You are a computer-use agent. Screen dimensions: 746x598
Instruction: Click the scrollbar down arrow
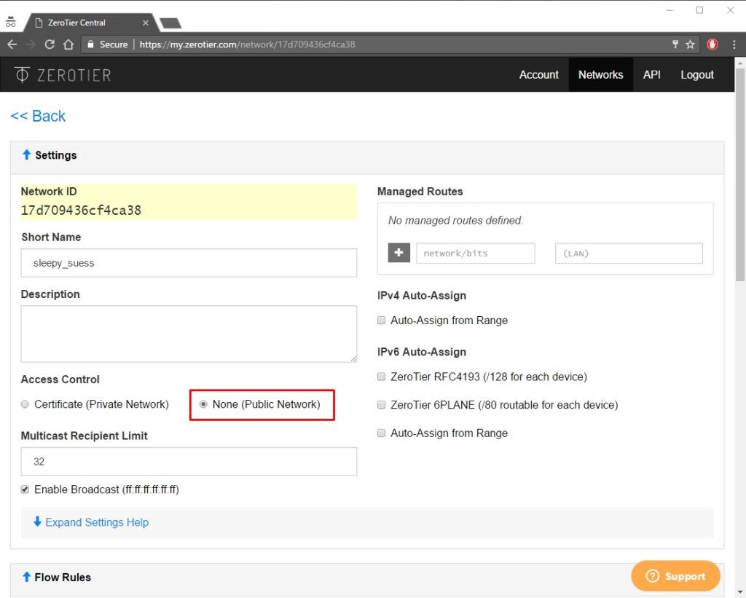tap(740, 592)
